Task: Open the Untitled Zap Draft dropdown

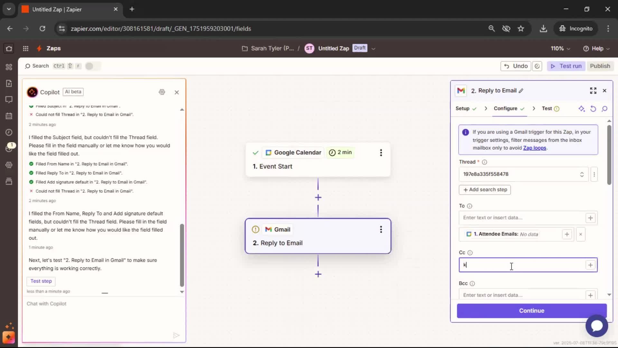Action: tap(373, 49)
